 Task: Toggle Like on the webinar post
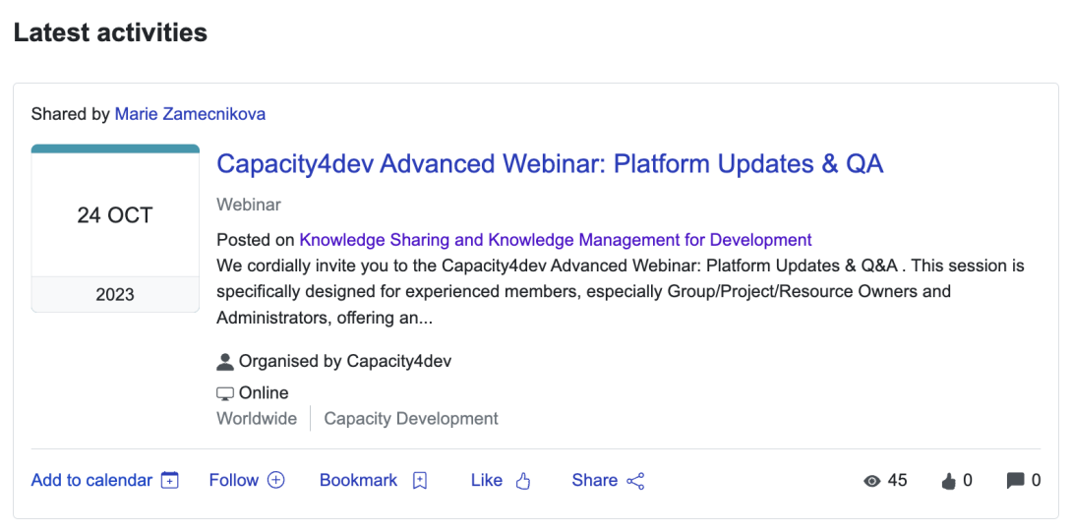487,481
